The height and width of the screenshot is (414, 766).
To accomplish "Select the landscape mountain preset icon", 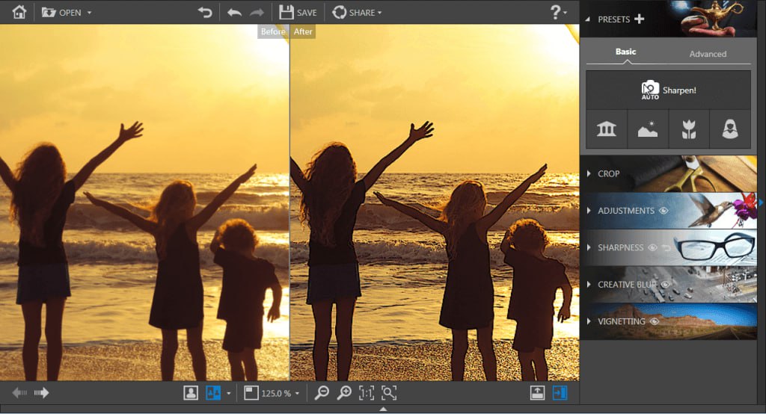I will coord(647,129).
